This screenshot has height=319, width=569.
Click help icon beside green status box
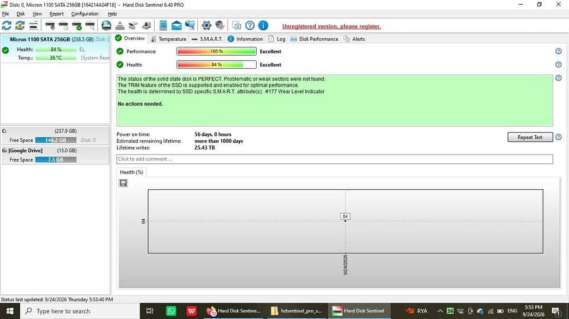[558, 78]
